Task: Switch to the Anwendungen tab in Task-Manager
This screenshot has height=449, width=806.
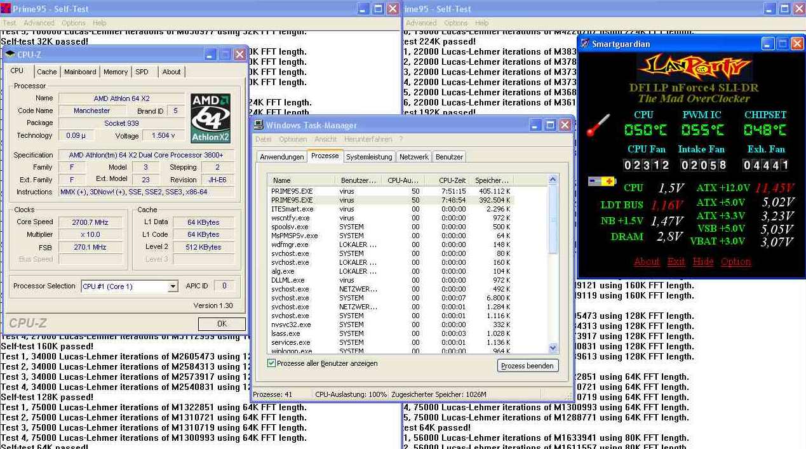Action: click(x=282, y=157)
